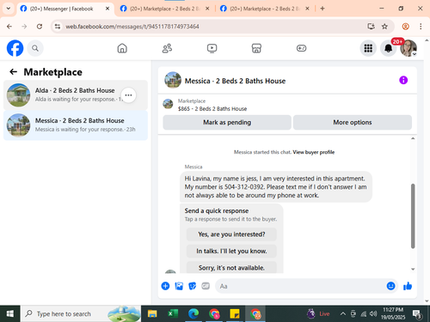Open the Marketplace storefront icon
The height and width of the screenshot is (322, 430).
[256, 48]
